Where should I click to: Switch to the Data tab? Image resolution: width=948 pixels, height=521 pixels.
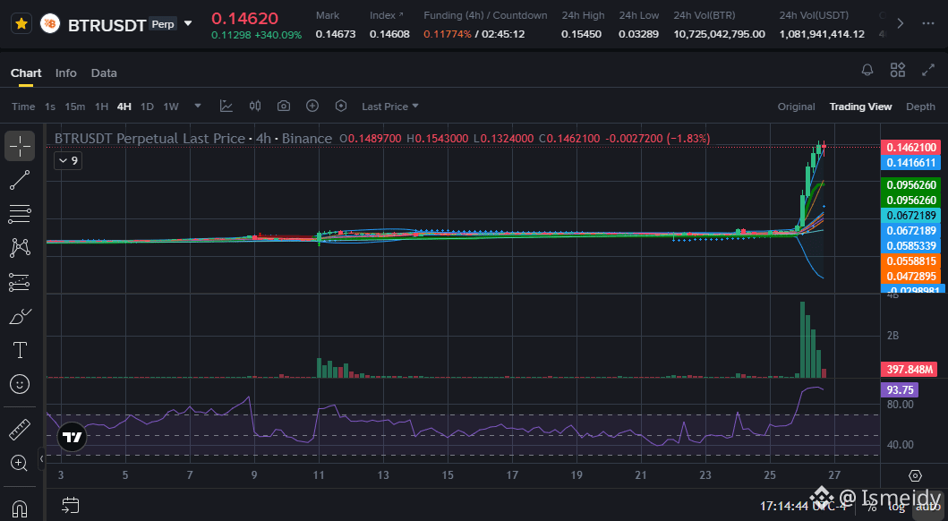(104, 73)
